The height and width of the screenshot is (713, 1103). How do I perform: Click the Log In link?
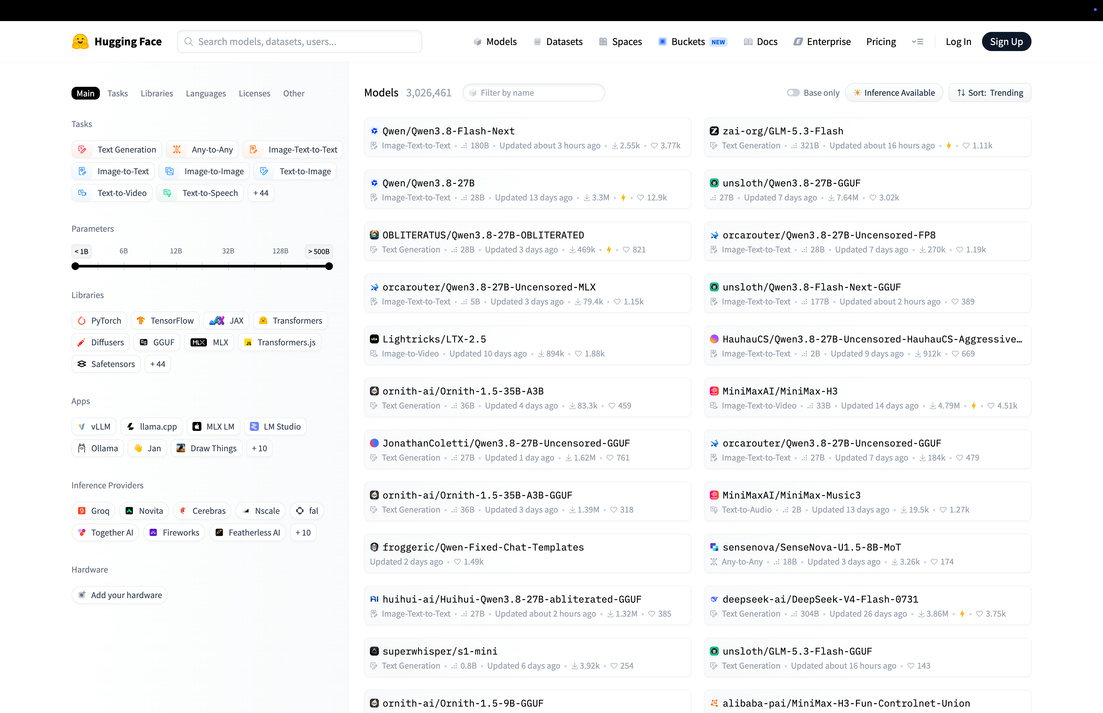pyautogui.click(x=958, y=42)
